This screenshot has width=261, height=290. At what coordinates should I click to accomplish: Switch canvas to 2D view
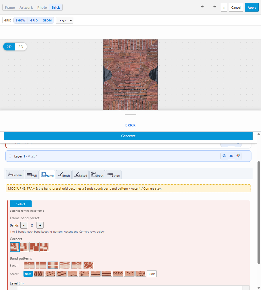tap(9, 47)
